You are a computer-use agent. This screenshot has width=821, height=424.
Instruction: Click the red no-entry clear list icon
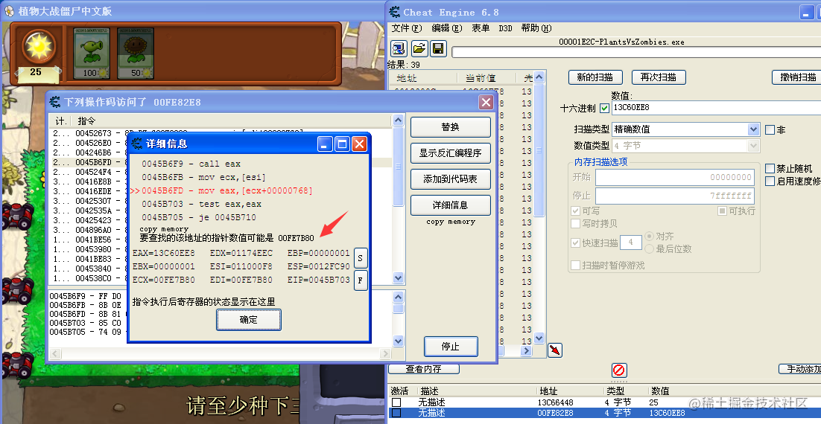click(619, 370)
